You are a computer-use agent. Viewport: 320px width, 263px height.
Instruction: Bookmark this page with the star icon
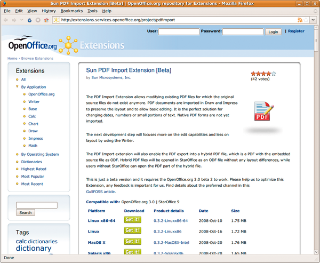306,20
